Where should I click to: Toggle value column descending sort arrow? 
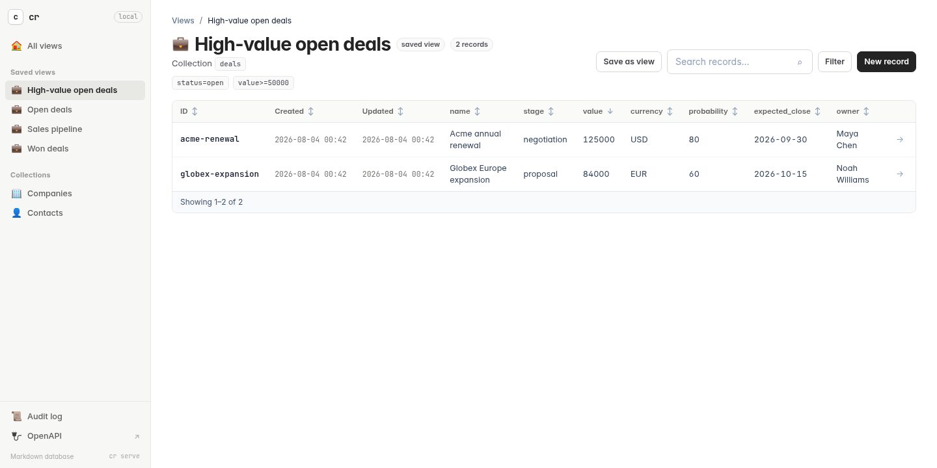(610, 112)
